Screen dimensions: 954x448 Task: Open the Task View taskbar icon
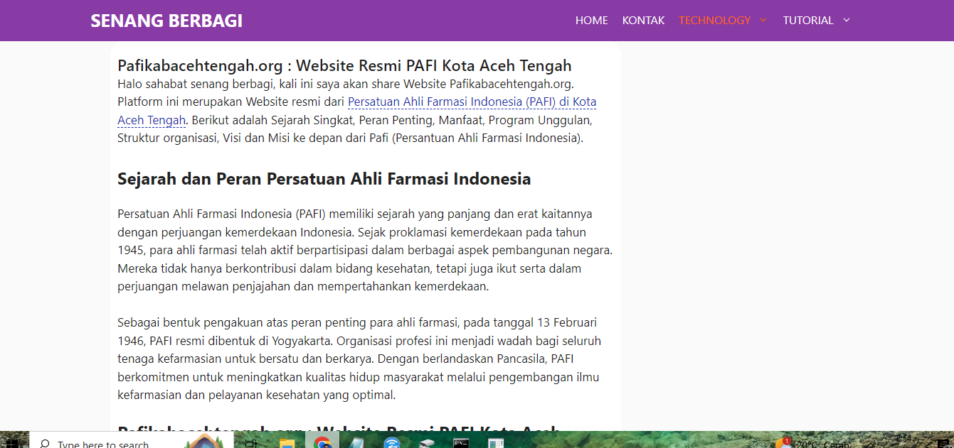250,443
